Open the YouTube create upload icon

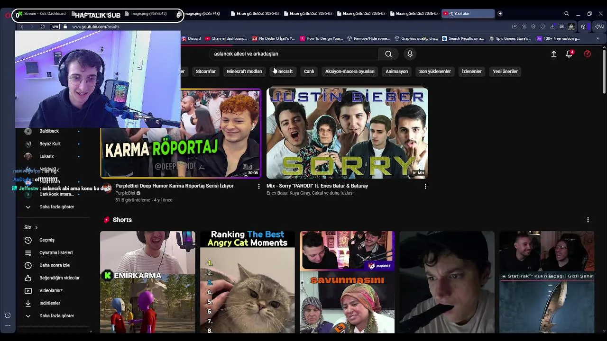point(553,54)
